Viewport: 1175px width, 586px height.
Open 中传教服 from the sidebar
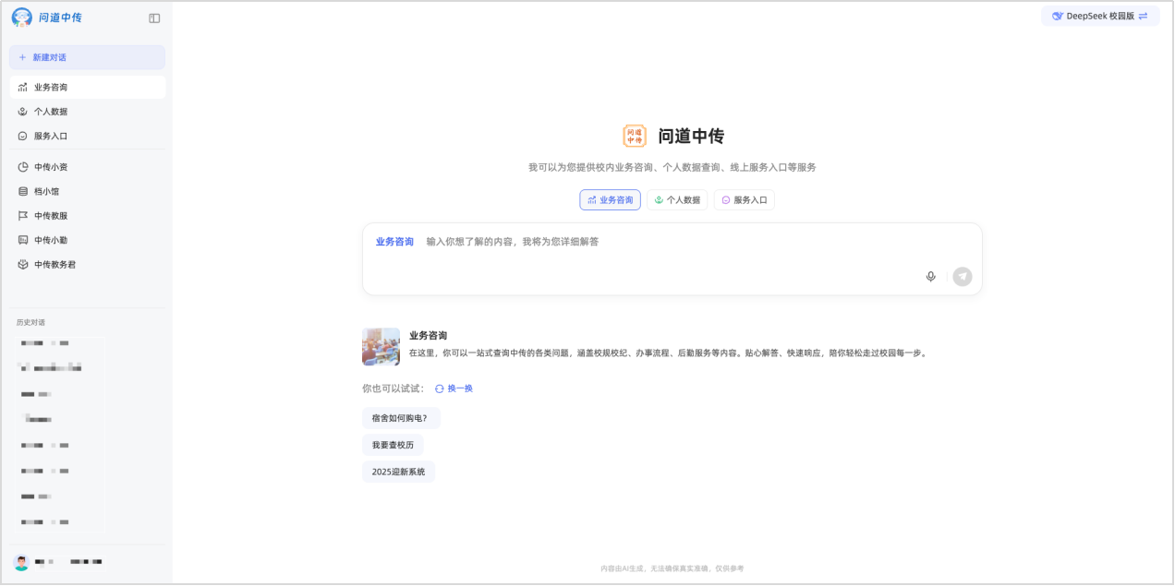coord(50,215)
